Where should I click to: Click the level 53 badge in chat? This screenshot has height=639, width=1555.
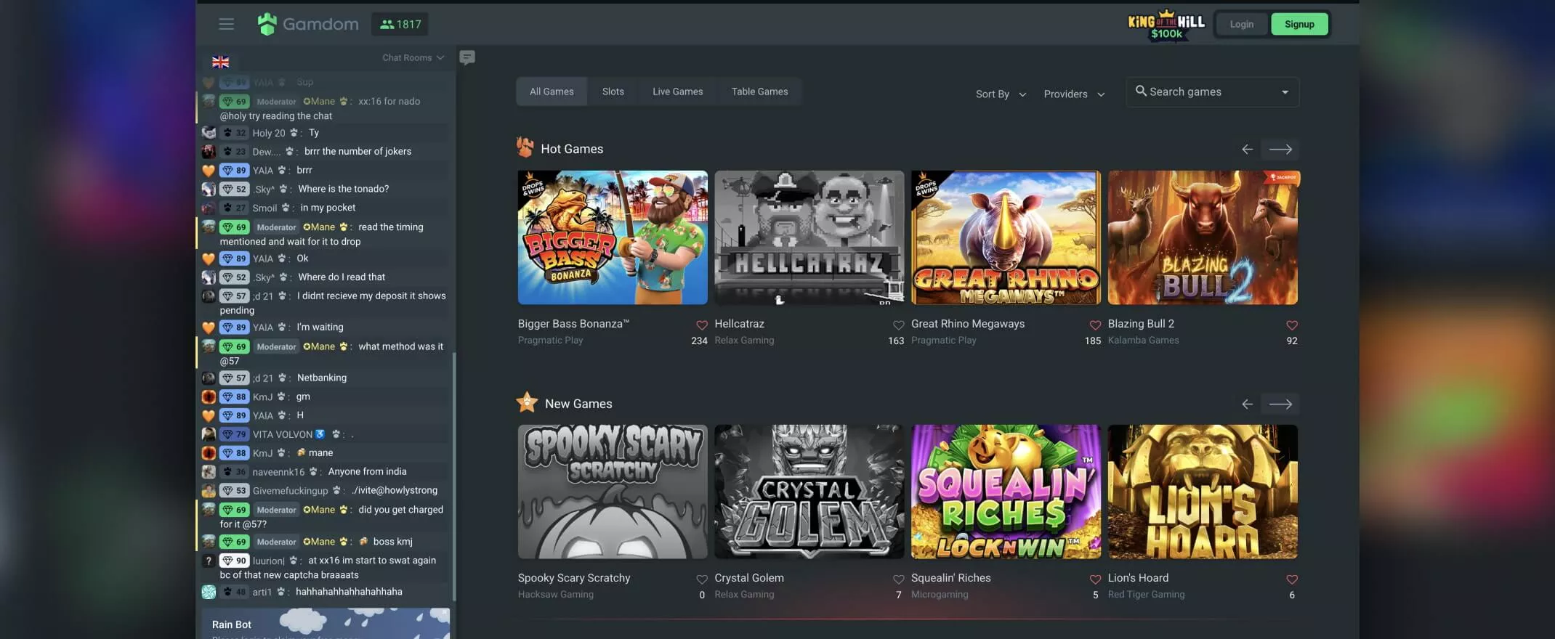pyautogui.click(x=235, y=491)
